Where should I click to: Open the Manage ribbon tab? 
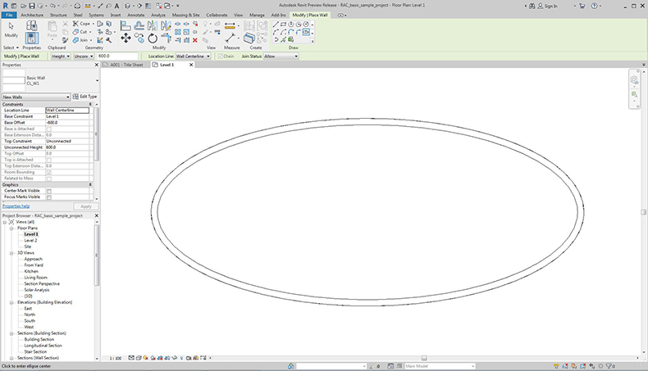pos(257,15)
